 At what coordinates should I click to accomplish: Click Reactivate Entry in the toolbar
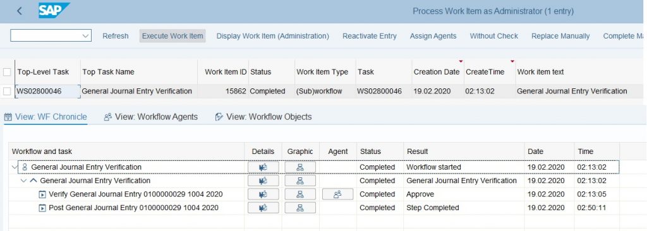tap(369, 36)
